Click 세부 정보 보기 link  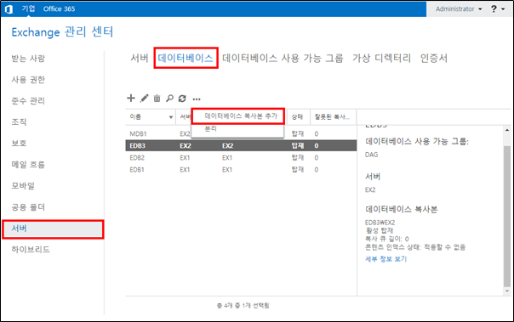(385, 259)
